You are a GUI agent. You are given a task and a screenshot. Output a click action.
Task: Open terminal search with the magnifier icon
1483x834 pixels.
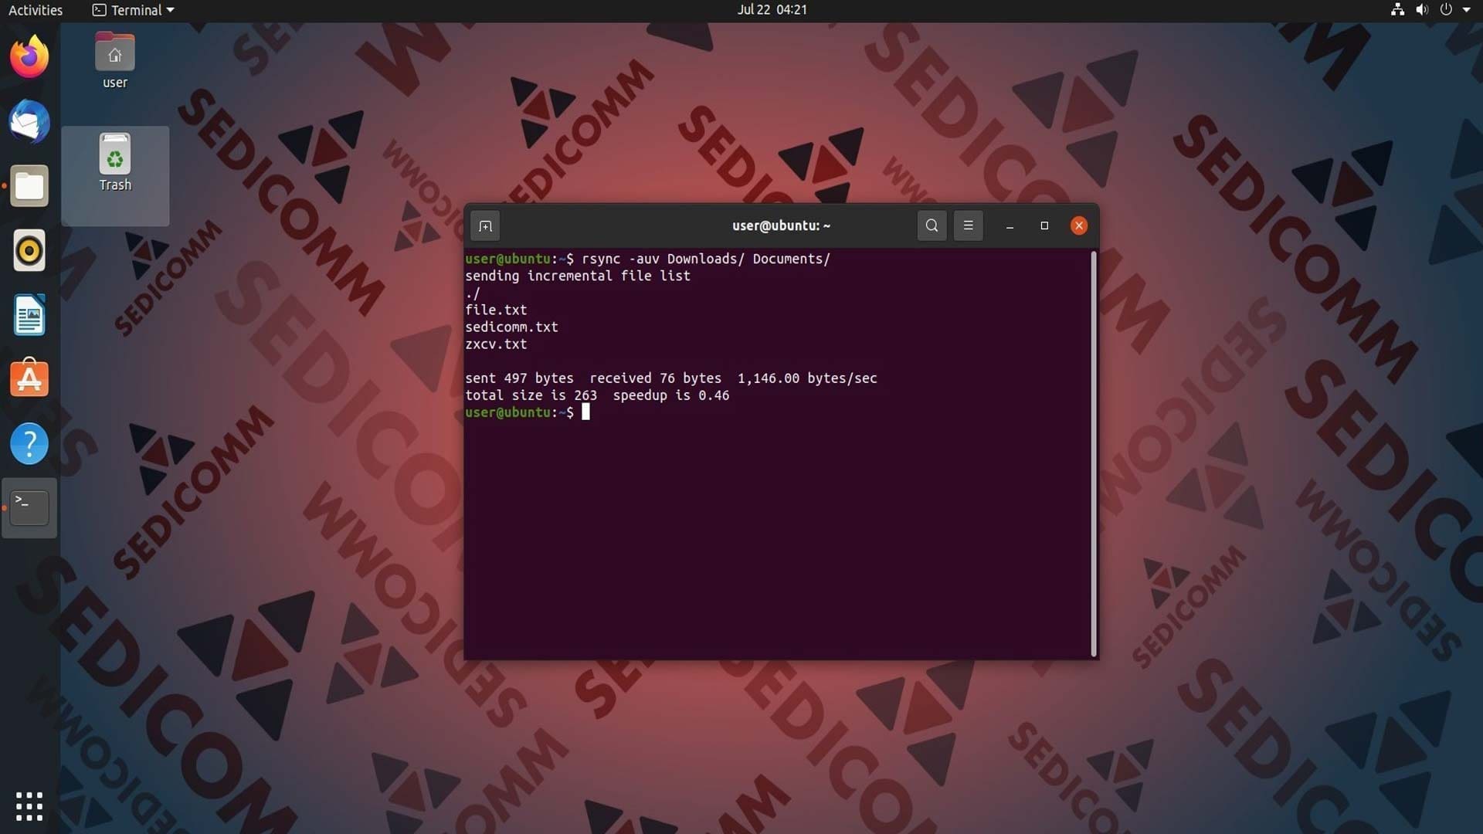click(932, 225)
